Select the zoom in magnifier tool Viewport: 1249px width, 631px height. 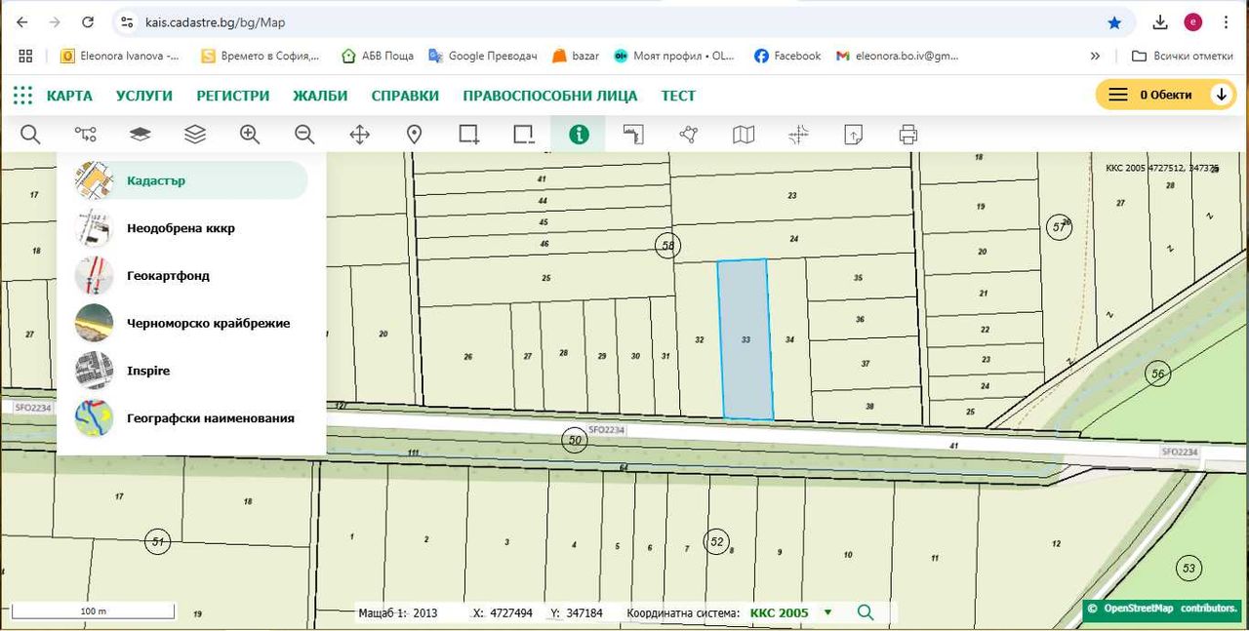point(250,135)
